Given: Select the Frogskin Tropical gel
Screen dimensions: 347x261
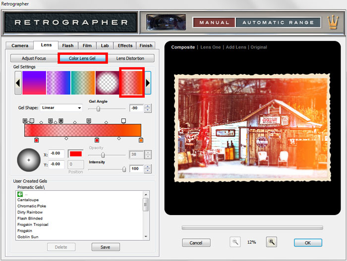Looking at the screenshot, I should point(33,224).
